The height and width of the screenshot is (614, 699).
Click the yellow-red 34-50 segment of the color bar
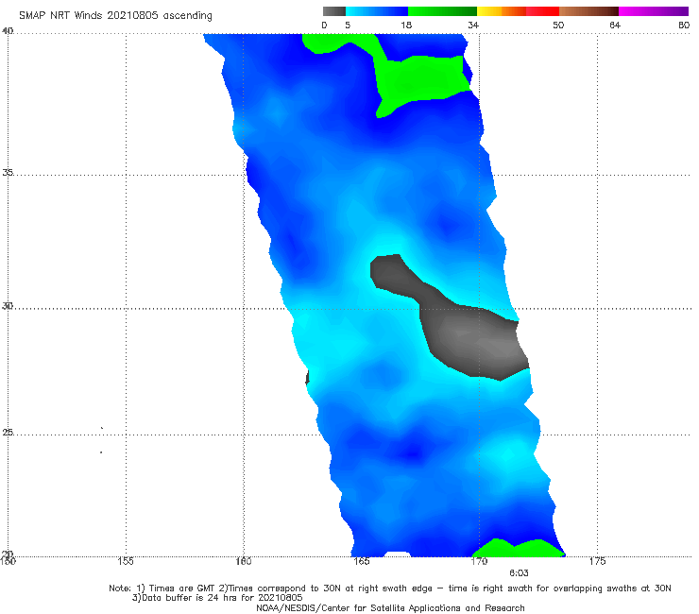click(x=518, y=11)
